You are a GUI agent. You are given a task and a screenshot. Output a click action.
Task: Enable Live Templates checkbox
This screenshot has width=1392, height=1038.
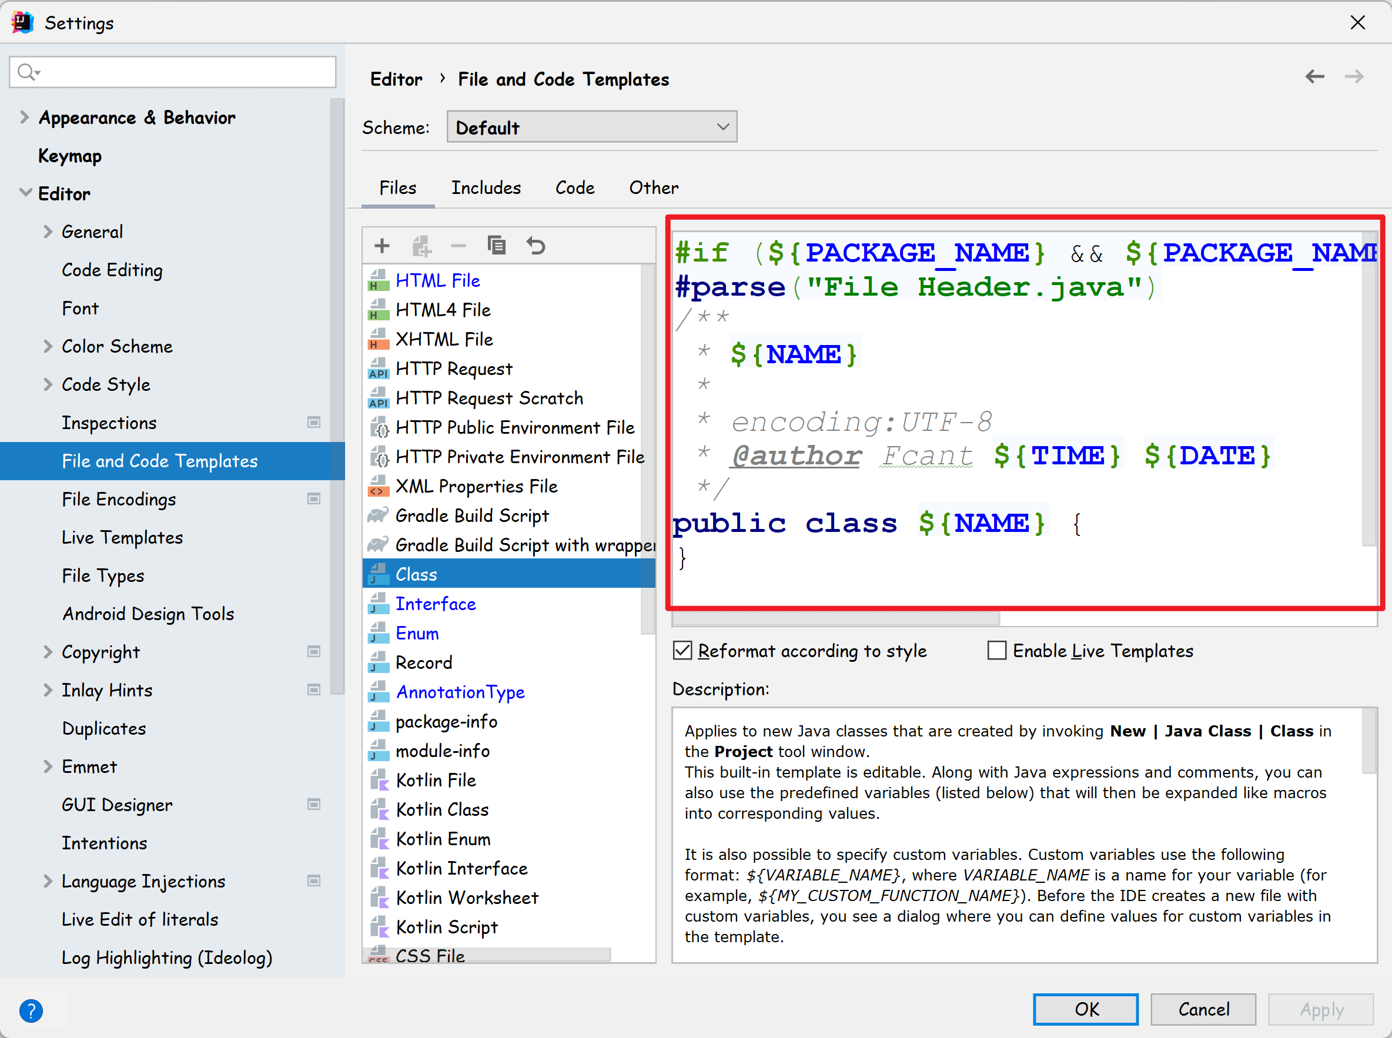[x=997, y=650]
